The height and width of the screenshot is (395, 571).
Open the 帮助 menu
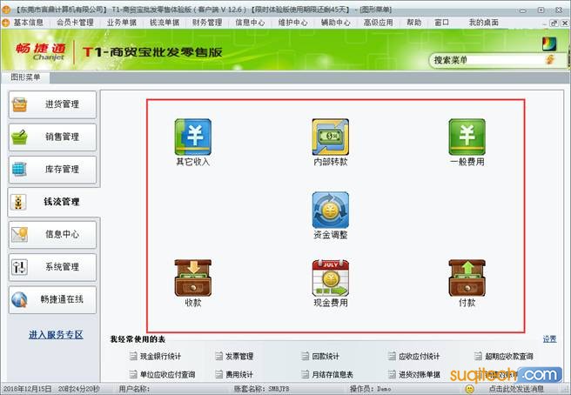[x=413, y=23]
